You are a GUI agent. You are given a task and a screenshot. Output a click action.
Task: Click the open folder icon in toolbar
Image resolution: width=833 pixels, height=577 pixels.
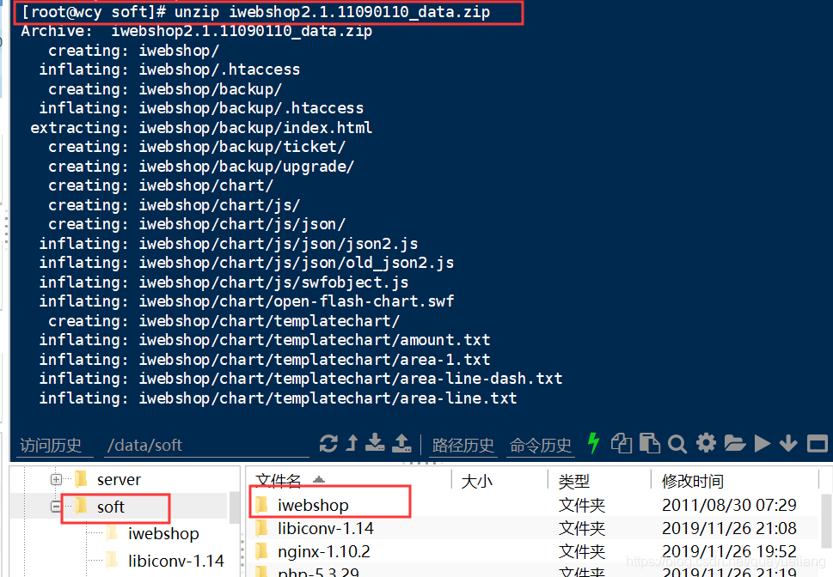tap(735, 443)
